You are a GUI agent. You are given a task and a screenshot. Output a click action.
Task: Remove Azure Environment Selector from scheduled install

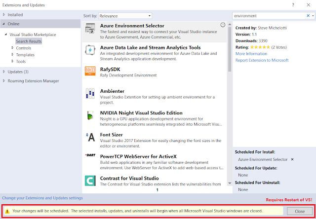click(x=292, y=159)
